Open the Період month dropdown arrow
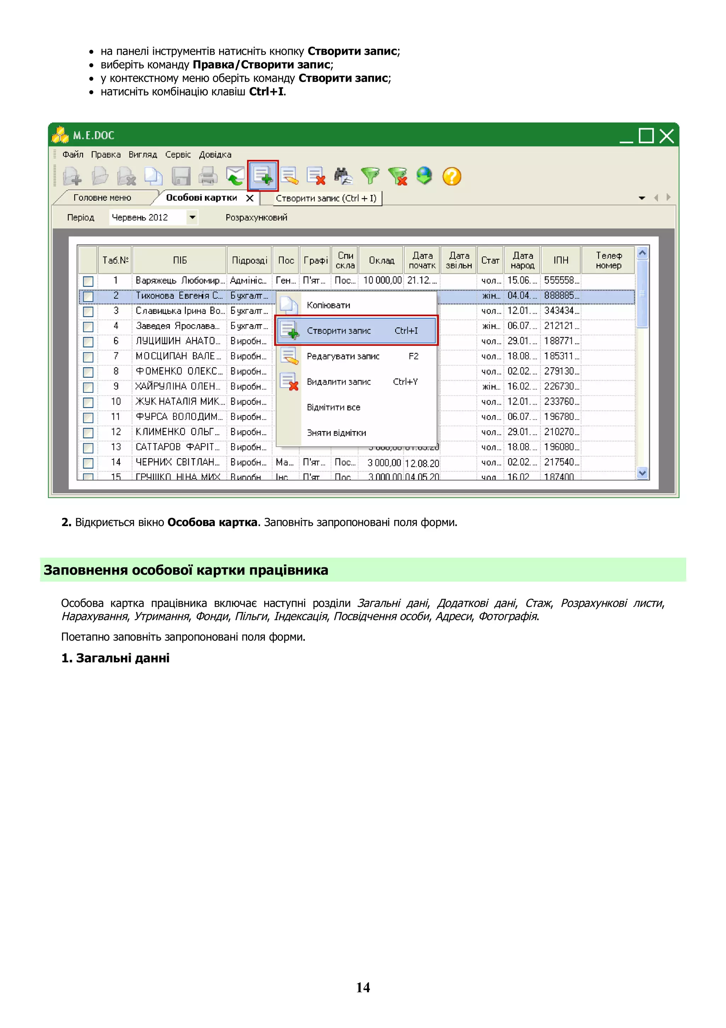Image resolution: width=726 pixels, height=1028 pixels. 192,217
